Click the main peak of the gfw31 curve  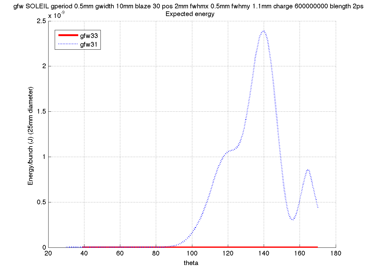264,31
